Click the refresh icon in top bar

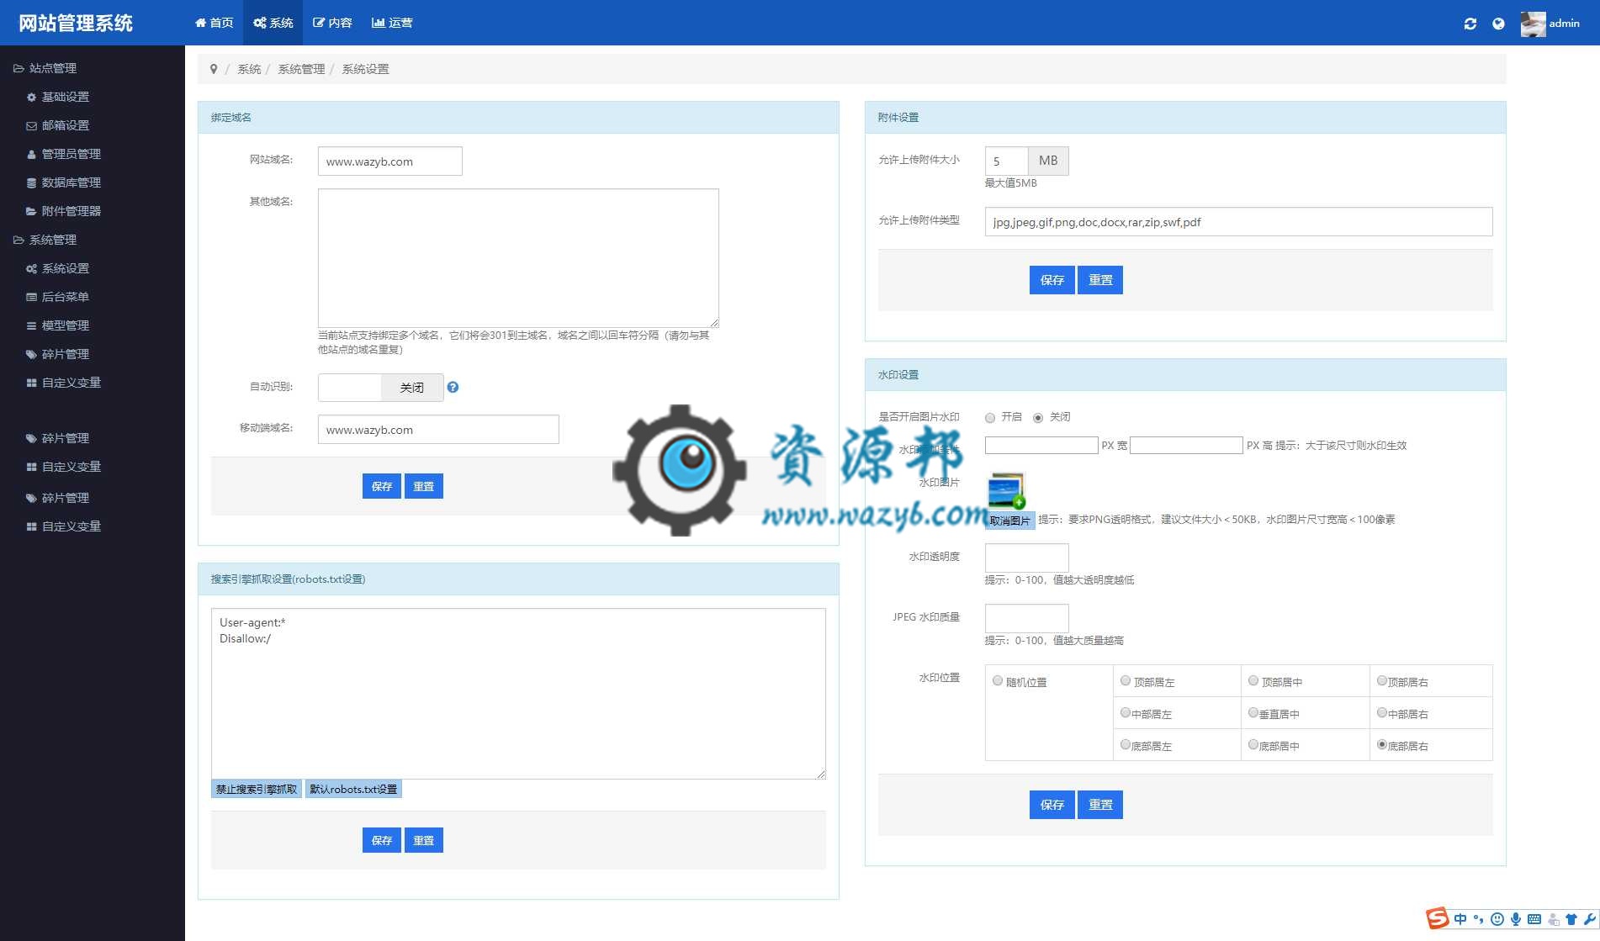tap(1470, 24)
